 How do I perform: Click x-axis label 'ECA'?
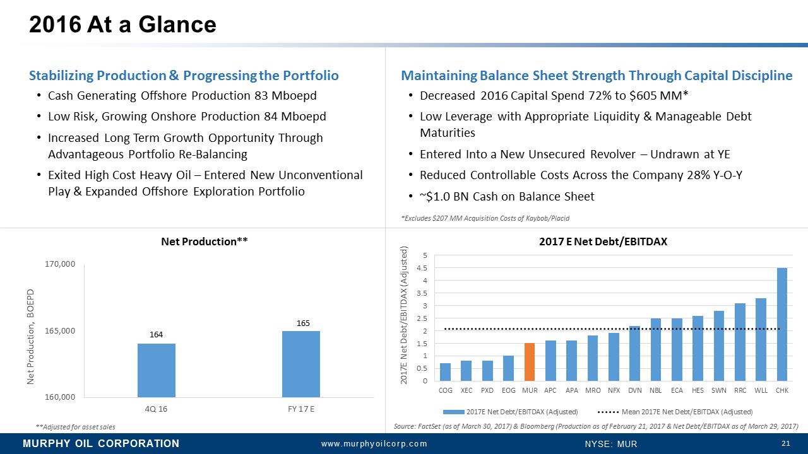tap(677, 391)
